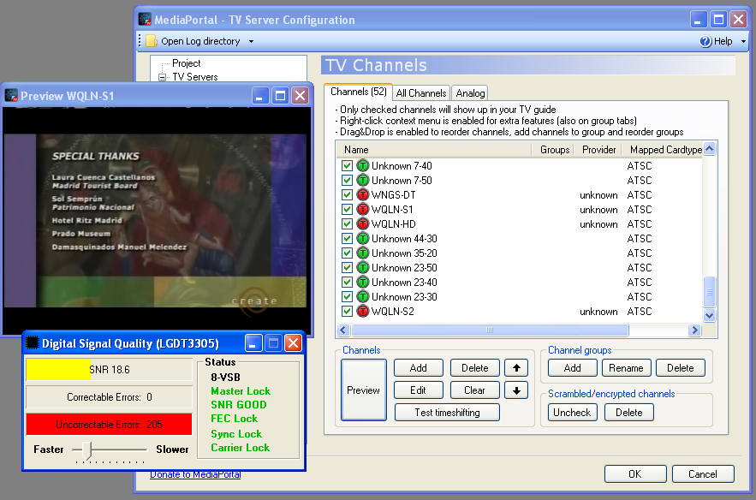Image resolution: width=756 pixels, height=500 pixels.
Task: Click the red T icon for WNGS-DT
Action: tap(362, 195)
